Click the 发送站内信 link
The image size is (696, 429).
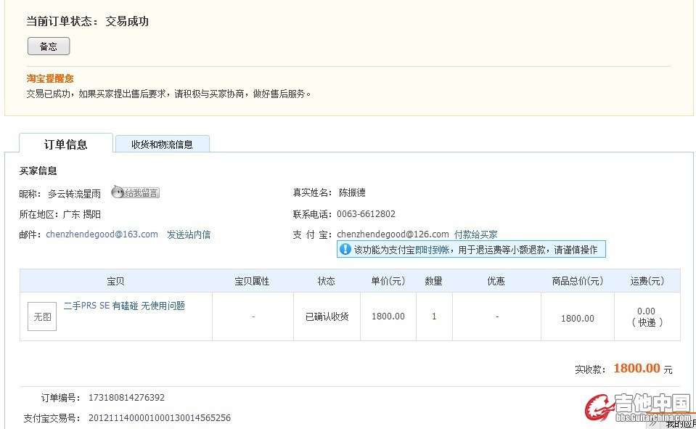(189, 234)
